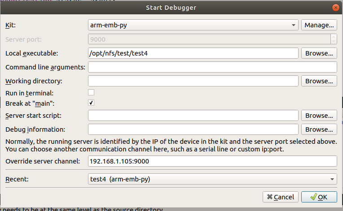Browse for debug information file
343x211 pixels.
319,129
